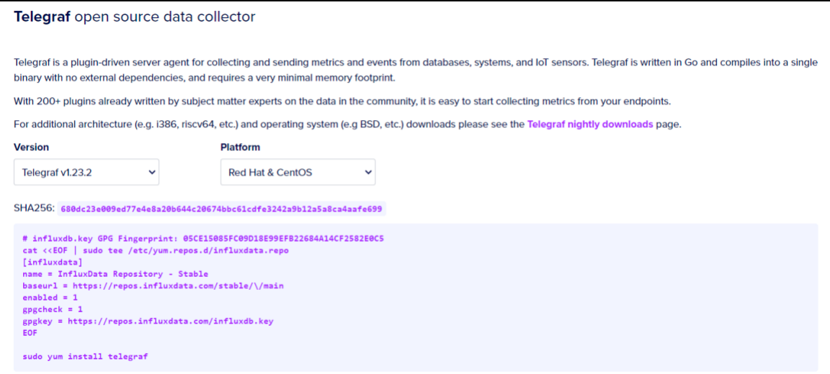Click the name = InfluxData Repository - Stable line
Image resolution: width=830 pixels, height=374 pixels.
(115, 274)
